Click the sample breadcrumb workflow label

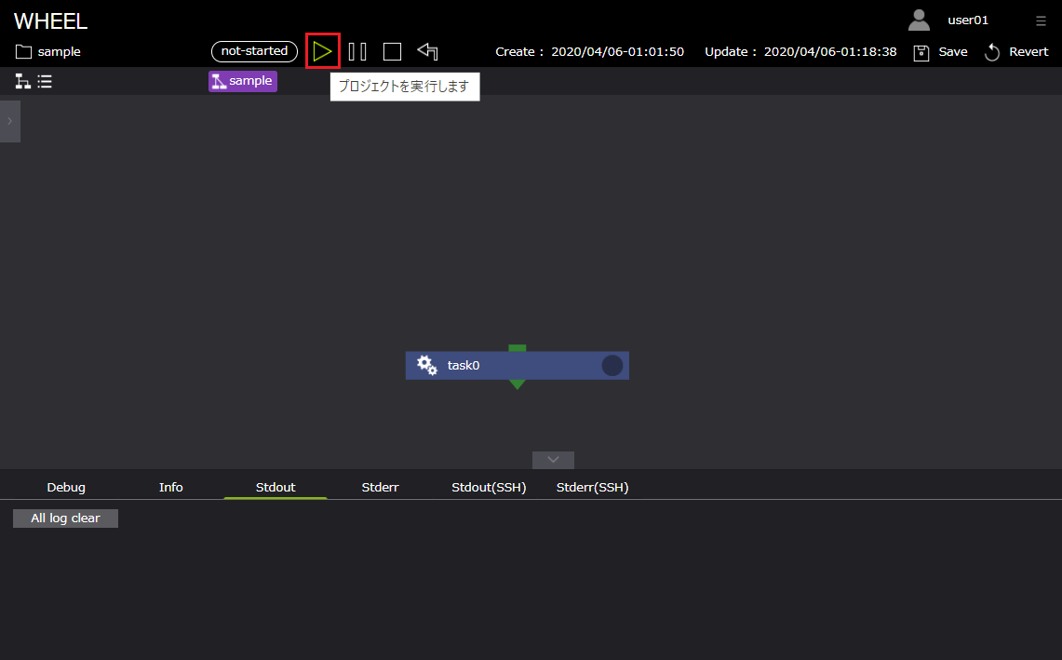click(x=243, y=82)
